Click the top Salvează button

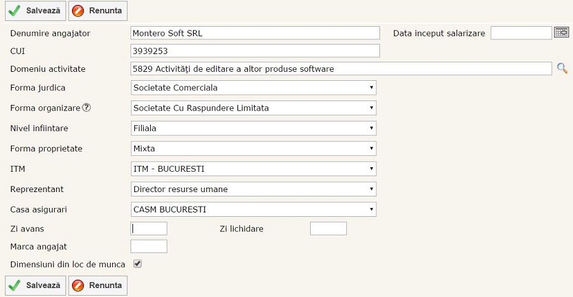coord(35,11)
